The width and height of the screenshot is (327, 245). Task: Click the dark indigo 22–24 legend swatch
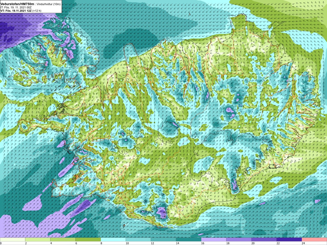pos(289,240)
